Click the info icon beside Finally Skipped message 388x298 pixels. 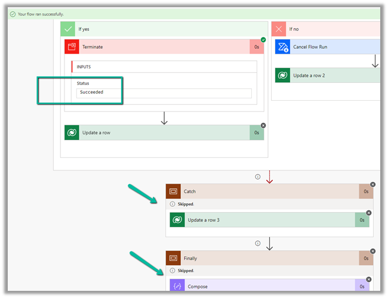[173, 271]
